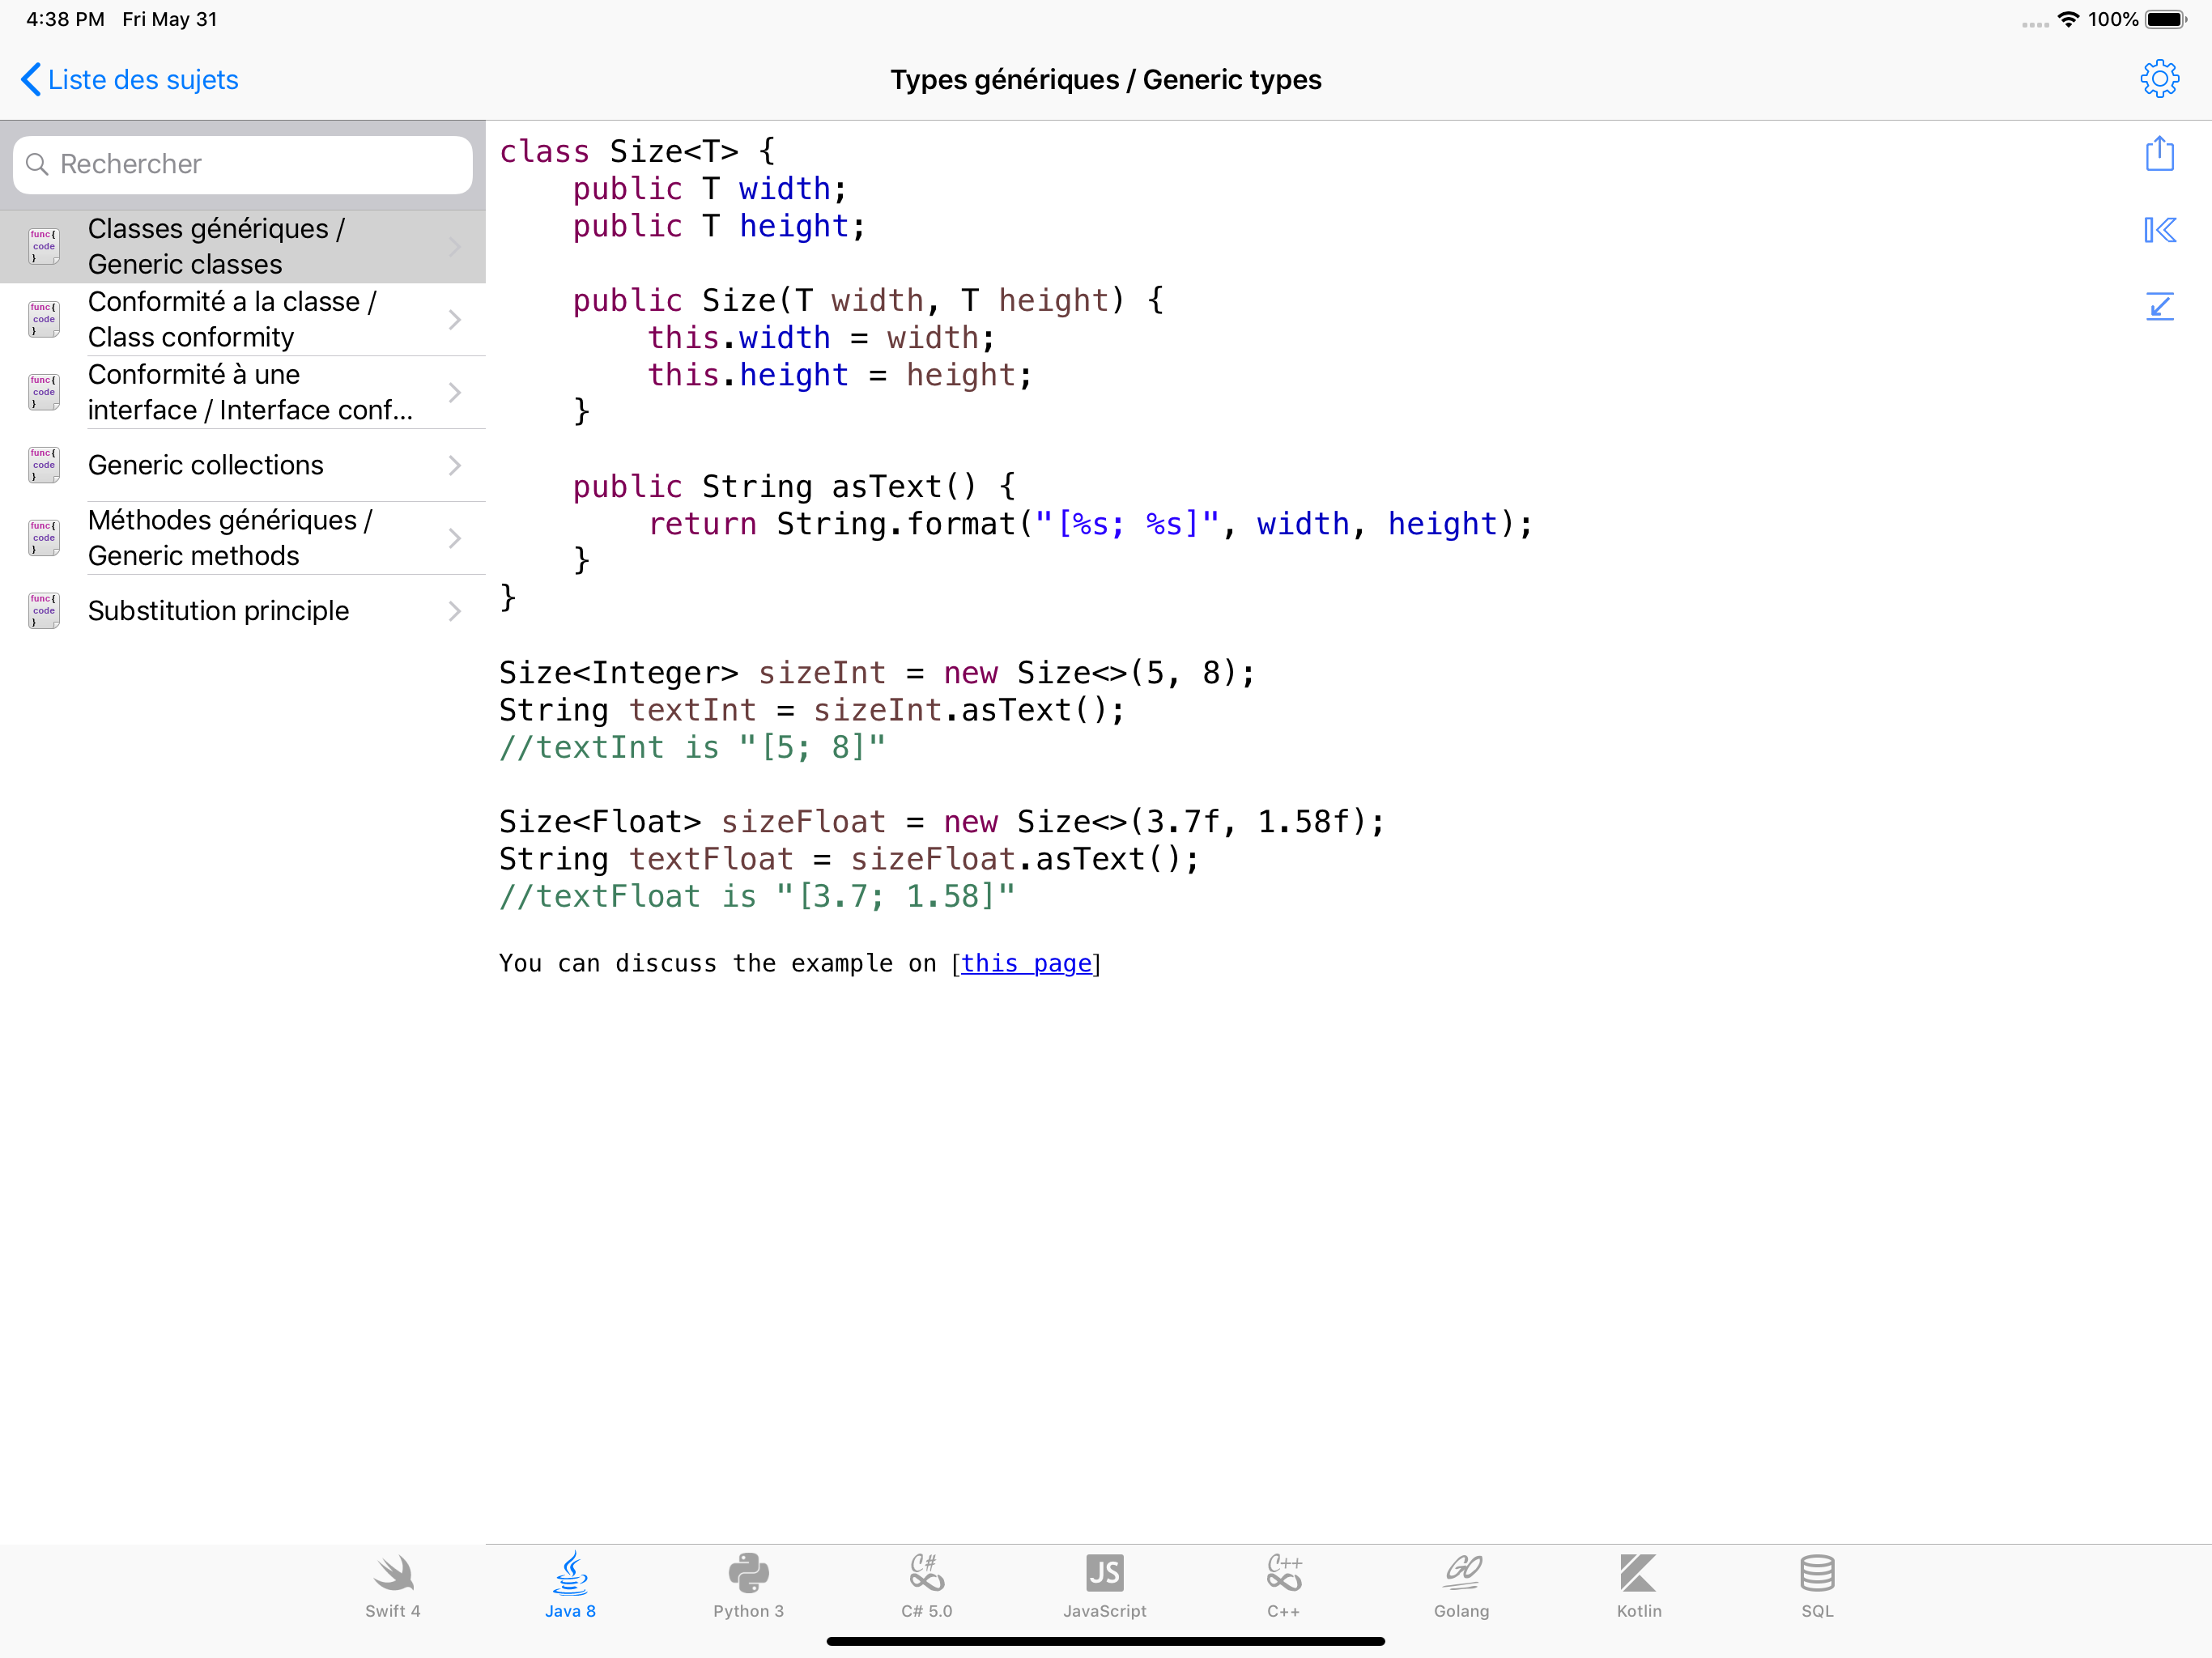Open settings with the gear icon
The height and width of the screenshot is (1658, 2212).
[2159, 79]
